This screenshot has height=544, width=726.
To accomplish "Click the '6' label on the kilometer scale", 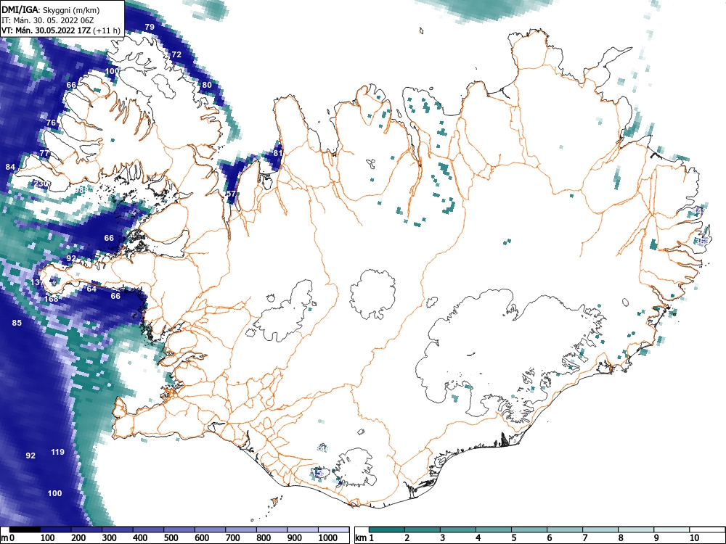I will [x=550, y=538].
